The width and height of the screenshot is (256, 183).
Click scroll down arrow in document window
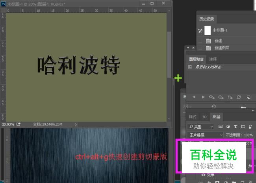coord(169,119)
